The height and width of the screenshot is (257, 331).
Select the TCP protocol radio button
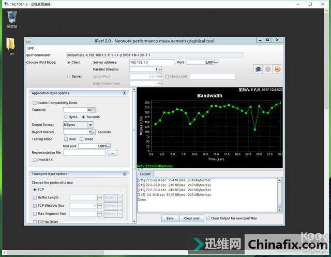click(35, 190)
